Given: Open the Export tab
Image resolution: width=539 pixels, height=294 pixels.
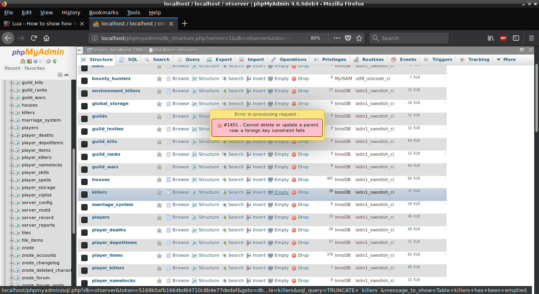Looking at the screenshot, I should coord(220,59).
